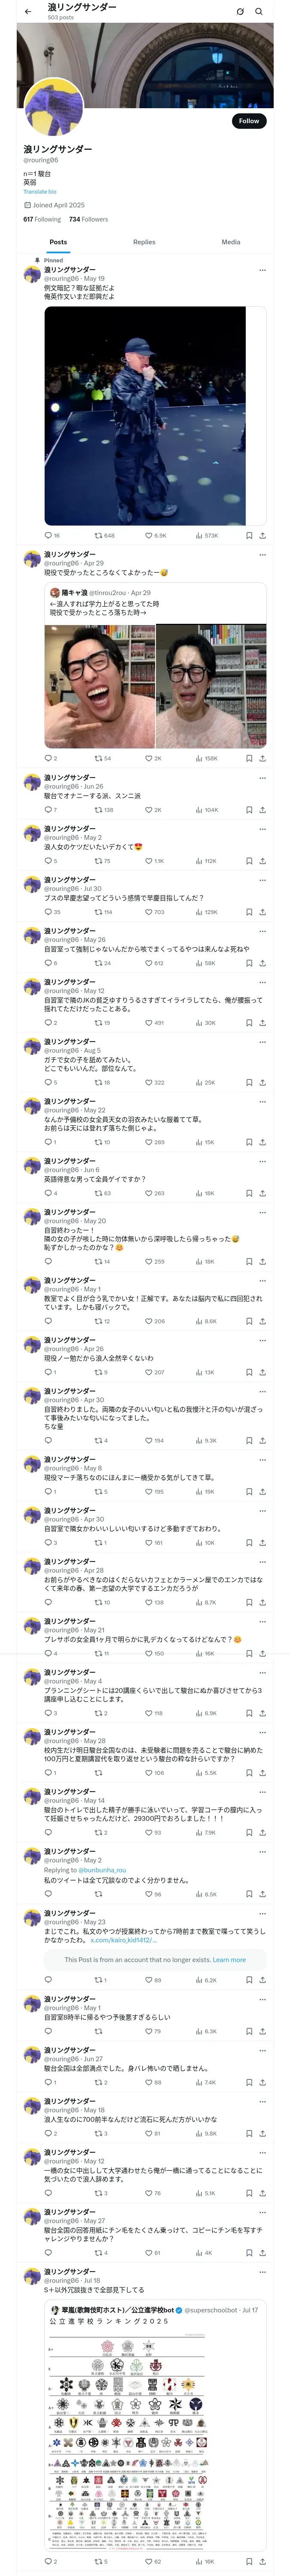Open Learn more in the deleted-account notice
The height and width of the screenshot is (2576, 290).
pos(229,1959)
